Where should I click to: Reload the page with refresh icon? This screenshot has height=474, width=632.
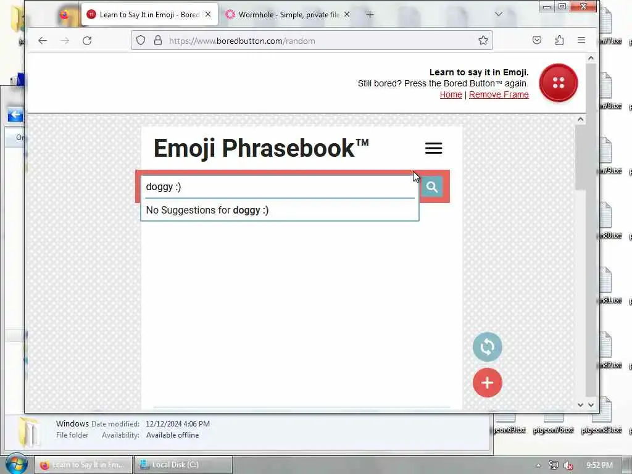[x=87, y=40]
